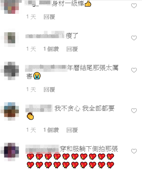The image size is (142, 170).
Task: Like the 我不貪心 我全部都要 comment
Action: [x=134, y=111]
